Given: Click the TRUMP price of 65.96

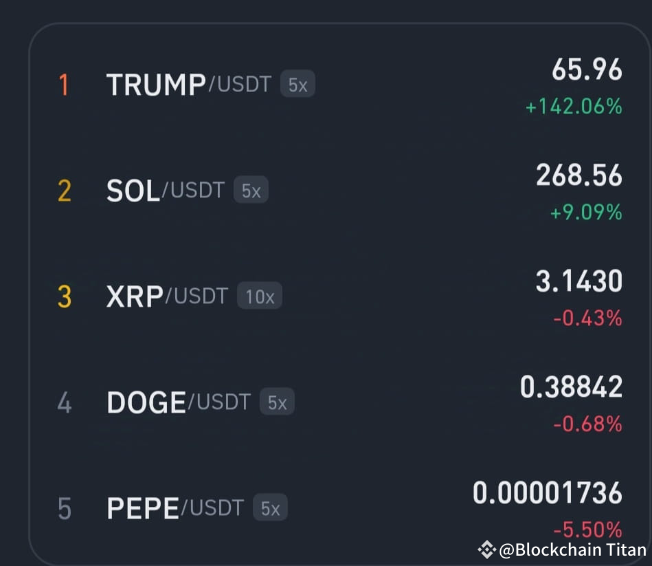Looking at the screenshot, I should pyautogui.click(x=587, y=69).
